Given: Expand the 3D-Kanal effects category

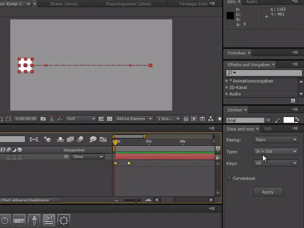Looking at the screenshot, I should click(x=226, y=87).
